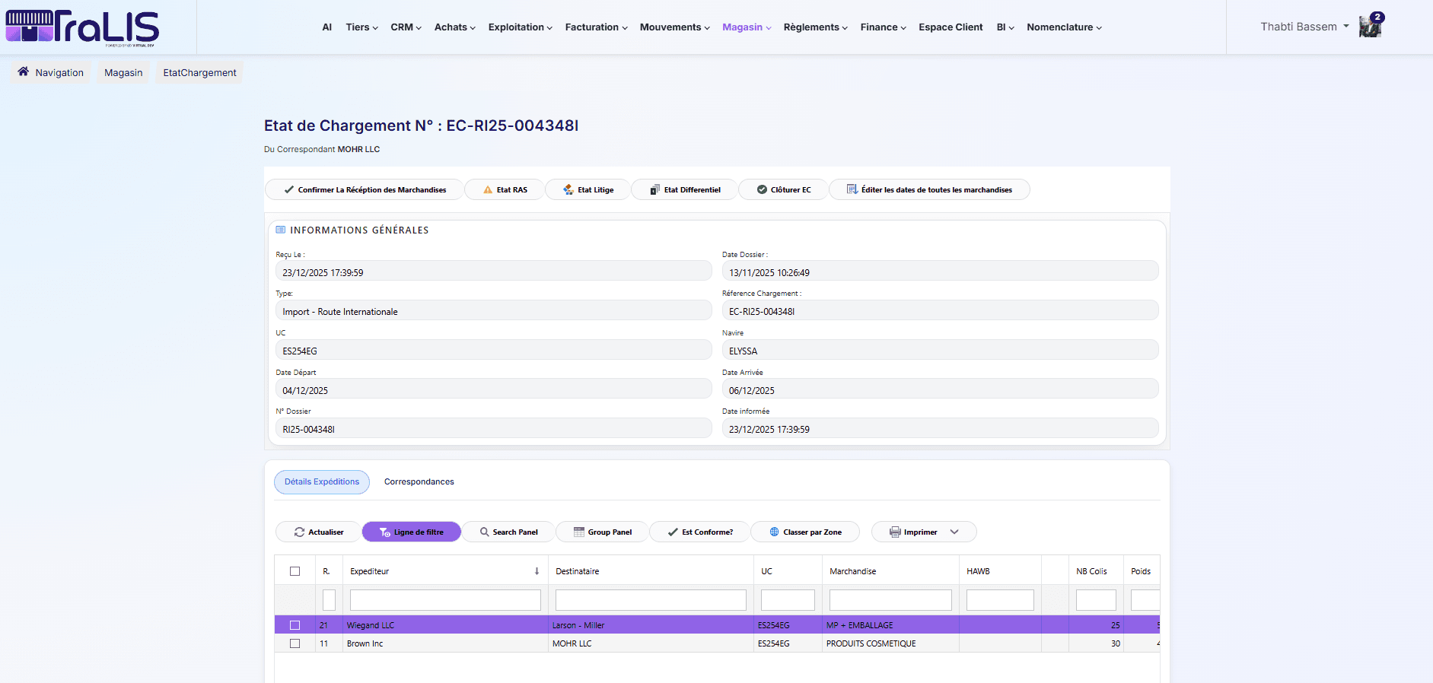The height and width of the screenshot is (683, 1433).
Task: Select the Wiegand LLC cell
Action: point(445,625)
